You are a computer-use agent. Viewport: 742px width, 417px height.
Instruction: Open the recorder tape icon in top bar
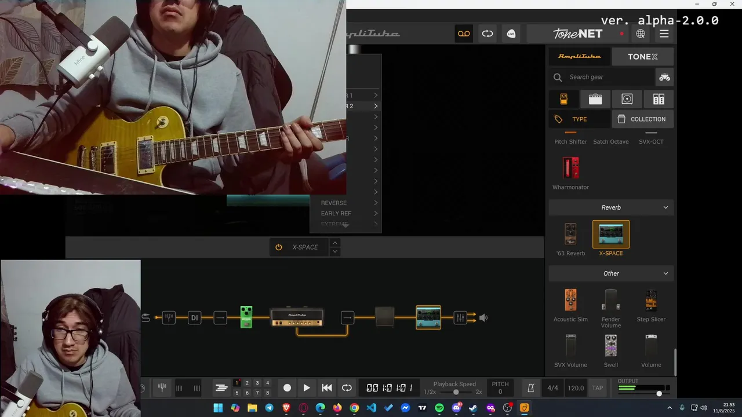click(x=464, y=34)
